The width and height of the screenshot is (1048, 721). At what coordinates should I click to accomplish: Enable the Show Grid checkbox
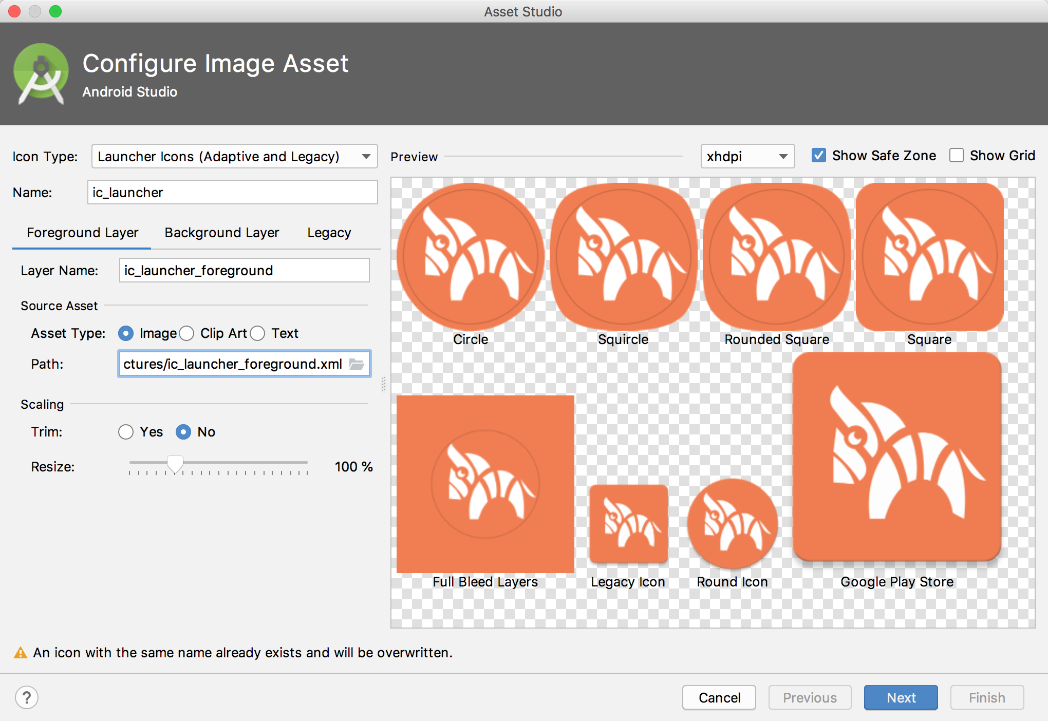pyautogui.click(x=957, y=155)
